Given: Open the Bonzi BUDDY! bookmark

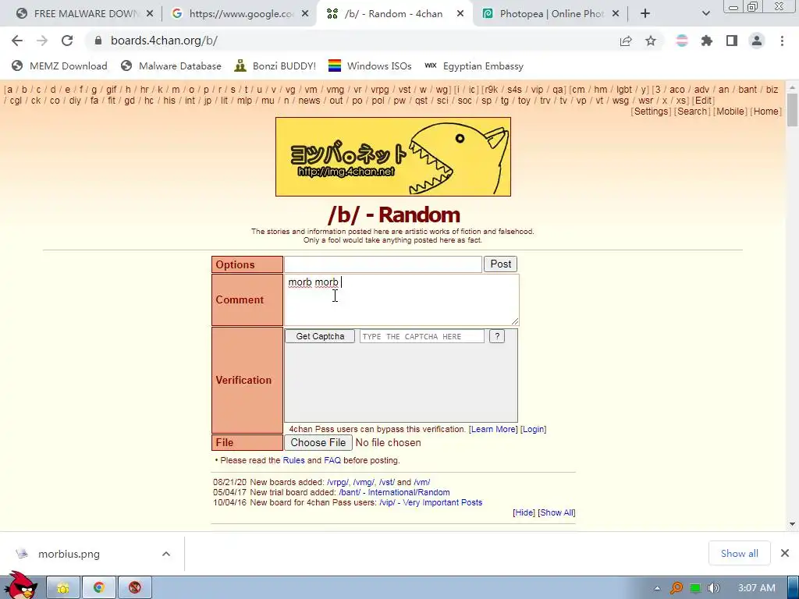Looking at the screenshot, I should tap(275, 66).
